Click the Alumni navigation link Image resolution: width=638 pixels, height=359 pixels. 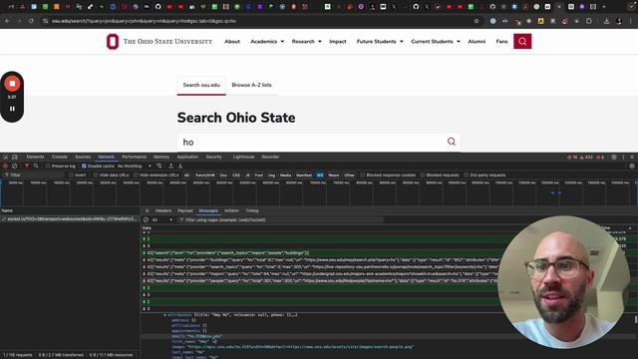pos(477,42)
